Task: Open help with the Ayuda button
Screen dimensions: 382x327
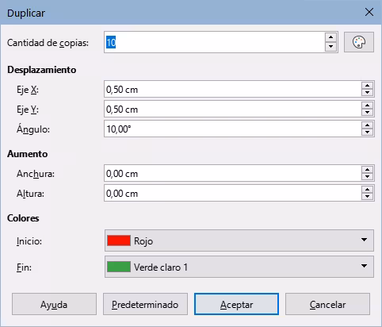Action: tap(54, 304)
